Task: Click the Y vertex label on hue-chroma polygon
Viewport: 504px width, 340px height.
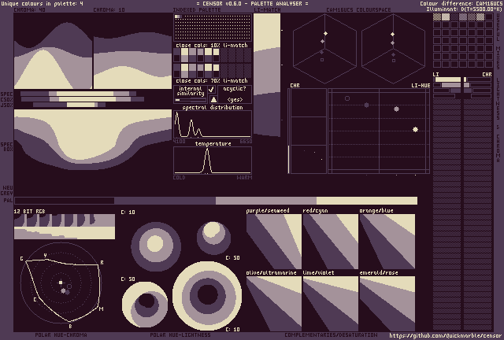Action: 46,256
